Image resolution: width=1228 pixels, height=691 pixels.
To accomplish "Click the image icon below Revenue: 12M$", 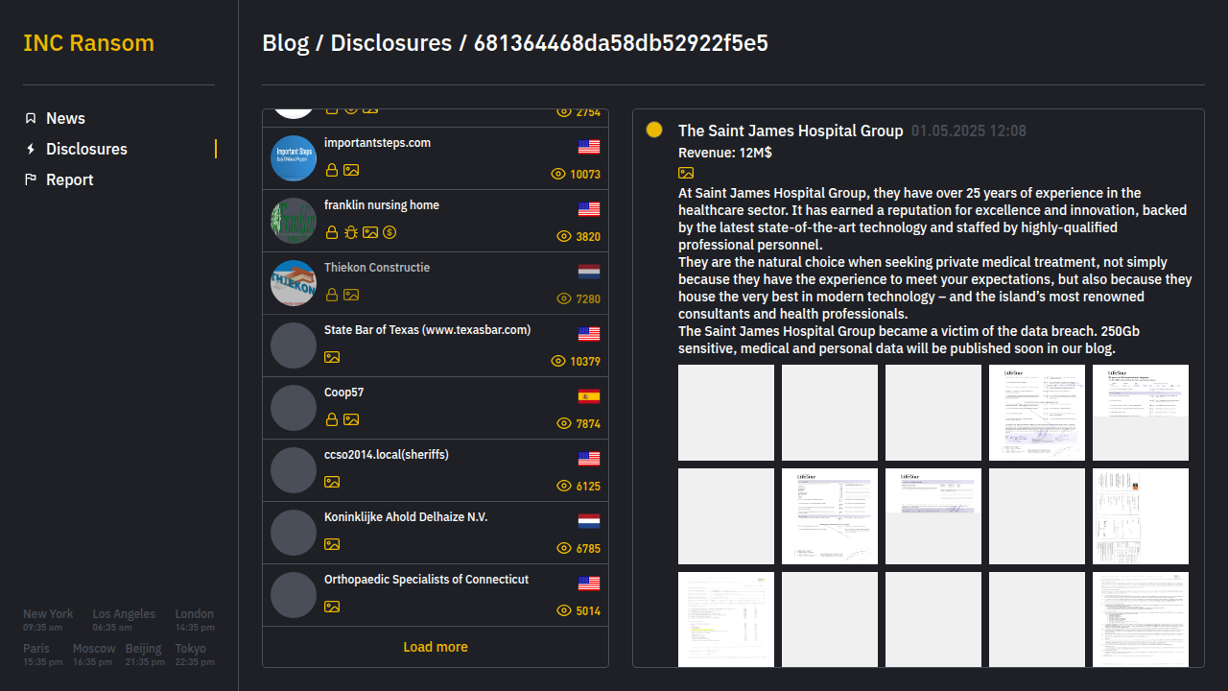I will coord(686,173).
